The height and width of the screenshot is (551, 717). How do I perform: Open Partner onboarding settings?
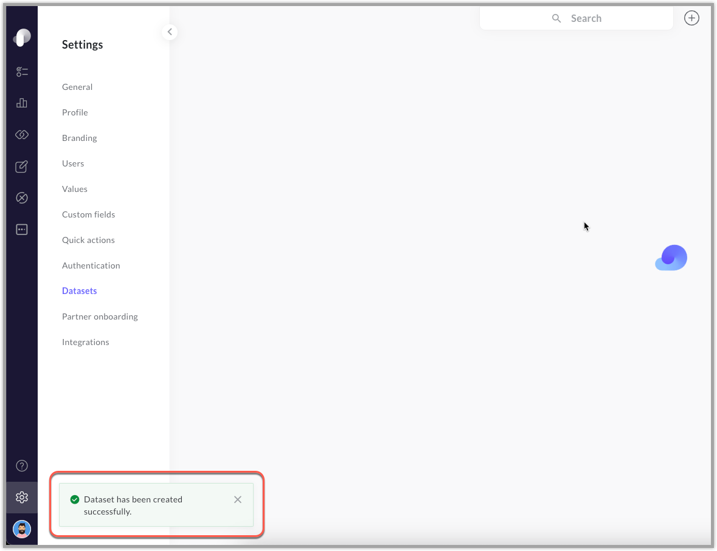[x=100, y=317]
